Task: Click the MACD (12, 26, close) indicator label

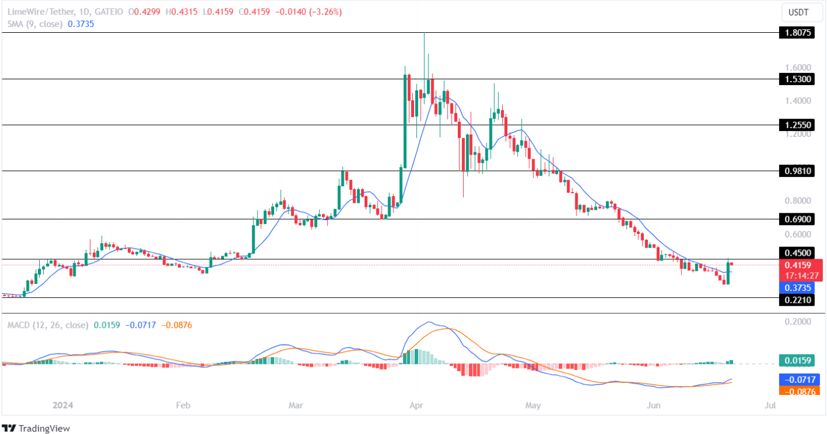Action: (x=48, y=325)
